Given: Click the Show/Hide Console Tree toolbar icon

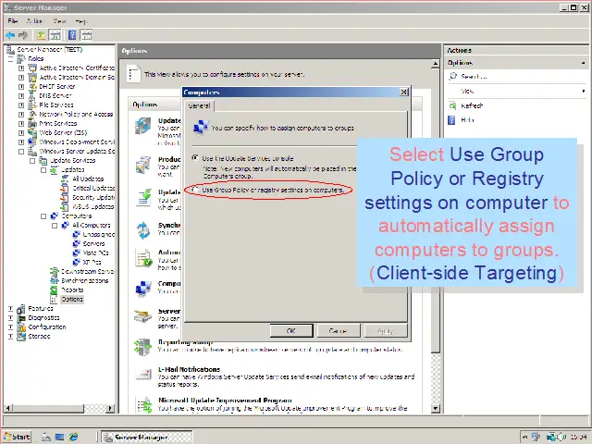Looking at the screenshot, I should 55,35.
